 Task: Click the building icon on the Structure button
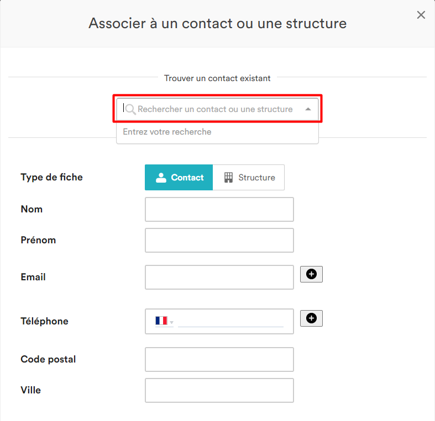click(x=228, y=178)
